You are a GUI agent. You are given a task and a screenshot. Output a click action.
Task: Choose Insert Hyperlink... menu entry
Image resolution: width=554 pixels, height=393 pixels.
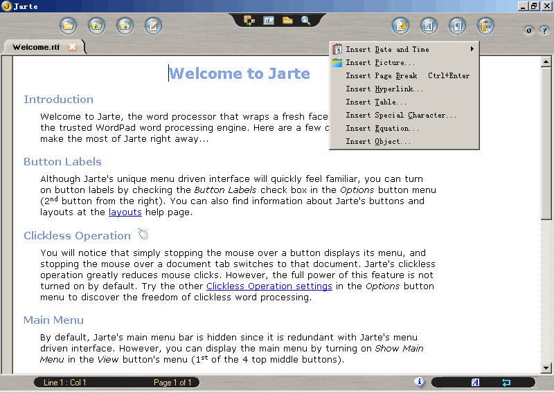(x=404, y=89)
